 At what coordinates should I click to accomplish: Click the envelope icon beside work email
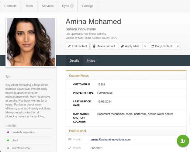tap(70, 139)
